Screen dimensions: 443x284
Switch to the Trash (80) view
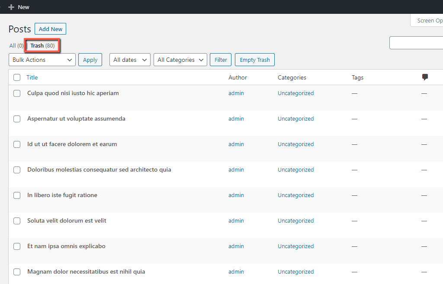tap(42, 46)
